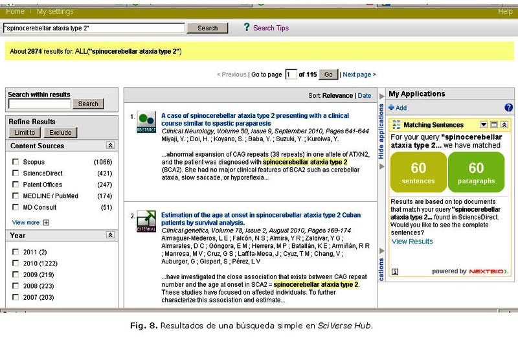Open the My Applications help icon
This screenshot has height=349, width=518.
tap(508, 107)
